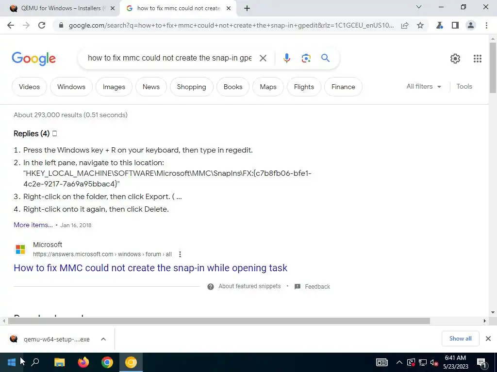This screenshot has height=372, width=497.
Task: Select the 'how to fix mmc' tab
Action: [x=178, y=9]
